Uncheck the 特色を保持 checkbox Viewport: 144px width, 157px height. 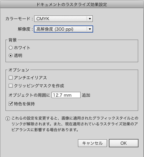pyautogui.click(x=11, y=104)
